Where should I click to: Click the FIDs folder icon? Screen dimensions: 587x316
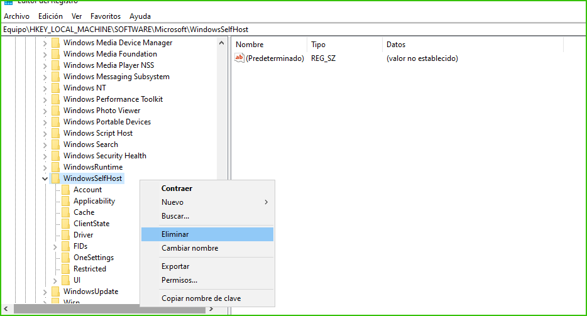[x=65, y=246]
